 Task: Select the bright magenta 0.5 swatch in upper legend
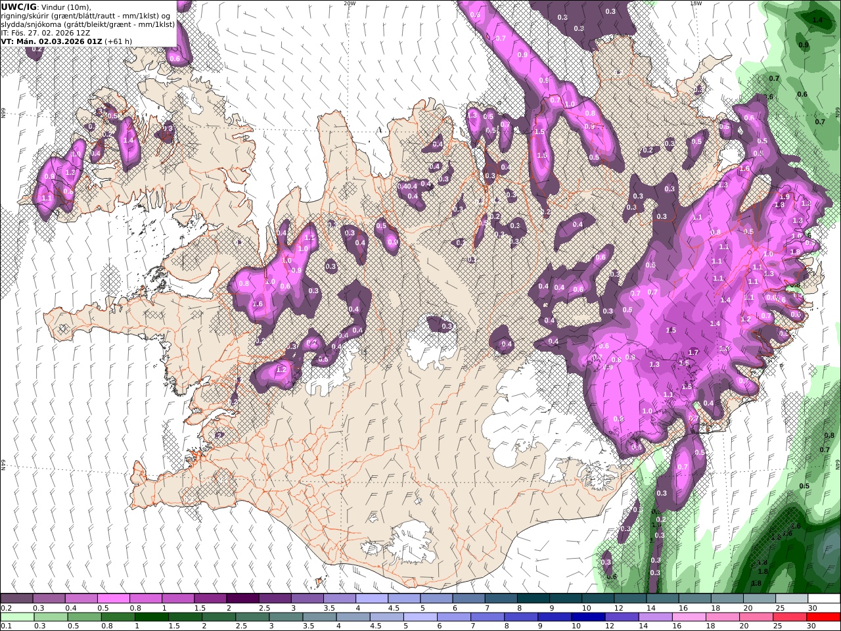click(113, 599)
